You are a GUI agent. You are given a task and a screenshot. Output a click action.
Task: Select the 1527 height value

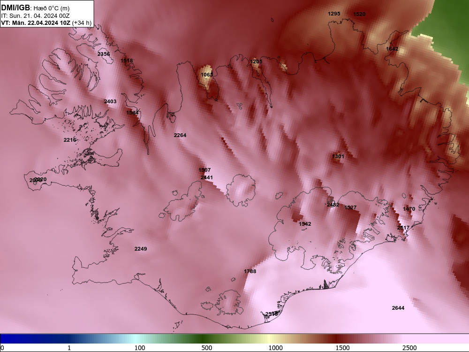click(x=350, y=207)
